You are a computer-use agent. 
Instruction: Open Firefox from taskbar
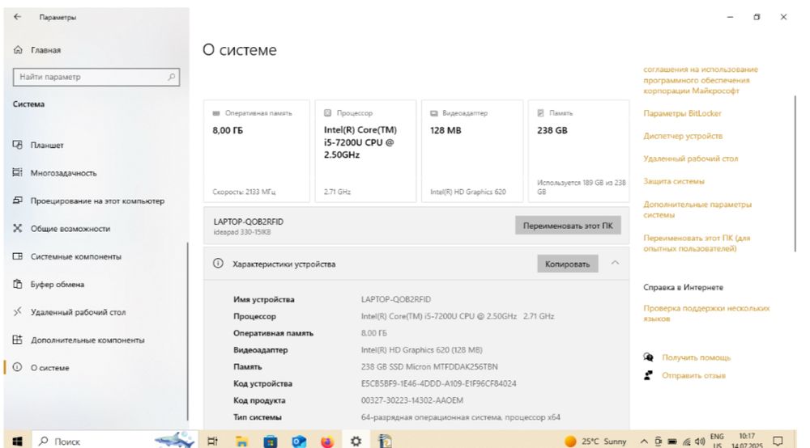click(327, 442)
